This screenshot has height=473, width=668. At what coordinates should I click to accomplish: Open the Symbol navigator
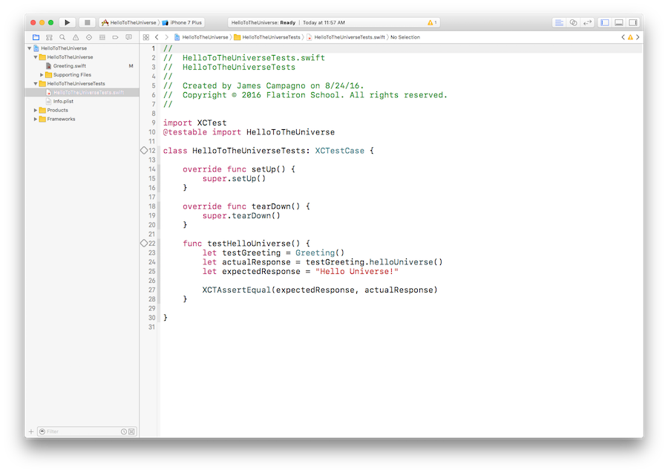(49, 38)
